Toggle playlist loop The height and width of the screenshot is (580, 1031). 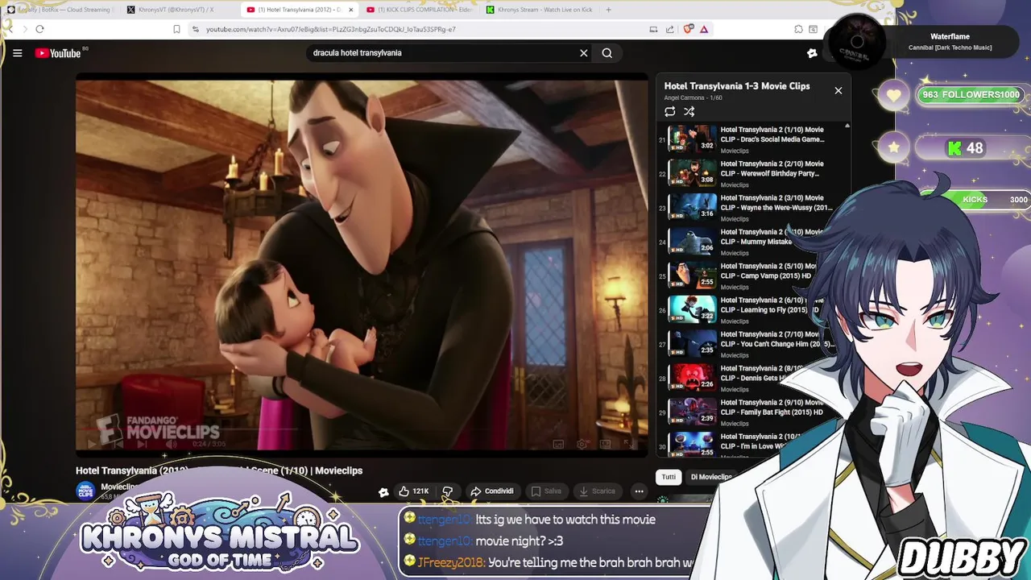coord(670,112)
